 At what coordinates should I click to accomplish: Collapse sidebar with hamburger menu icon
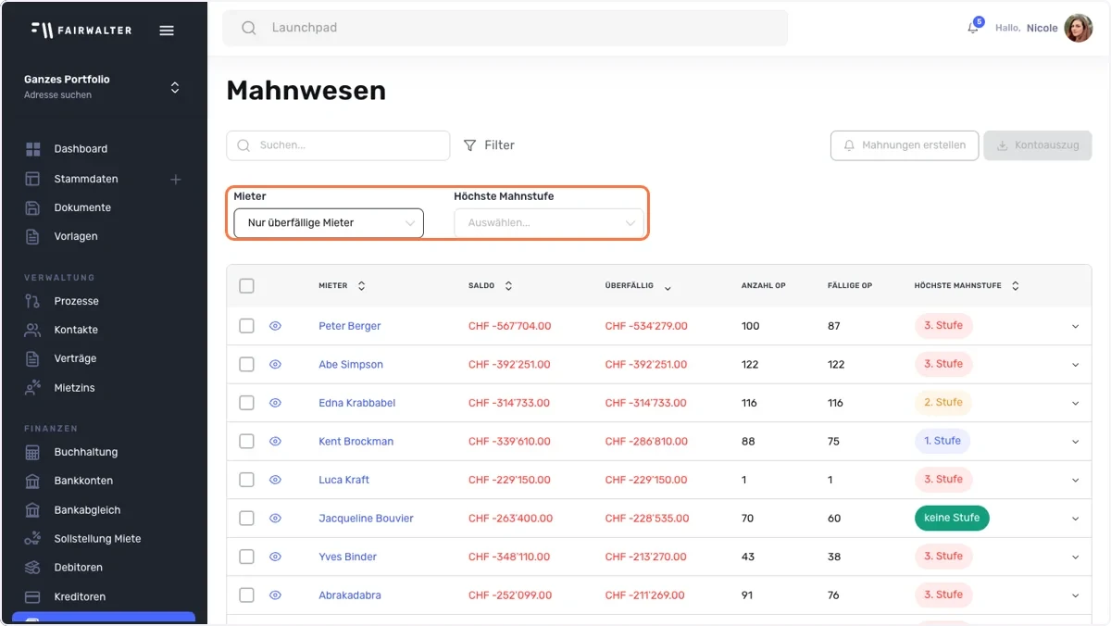(167, 30)
